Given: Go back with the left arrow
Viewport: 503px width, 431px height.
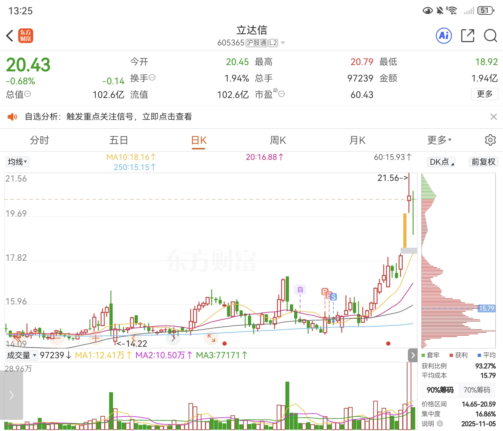Looking at the screenshot, I should tap(10, 36).
